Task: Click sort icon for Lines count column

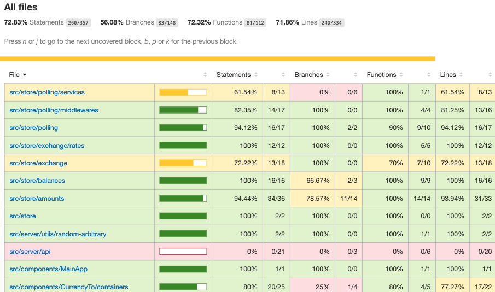Action: (x=490, y=75)
